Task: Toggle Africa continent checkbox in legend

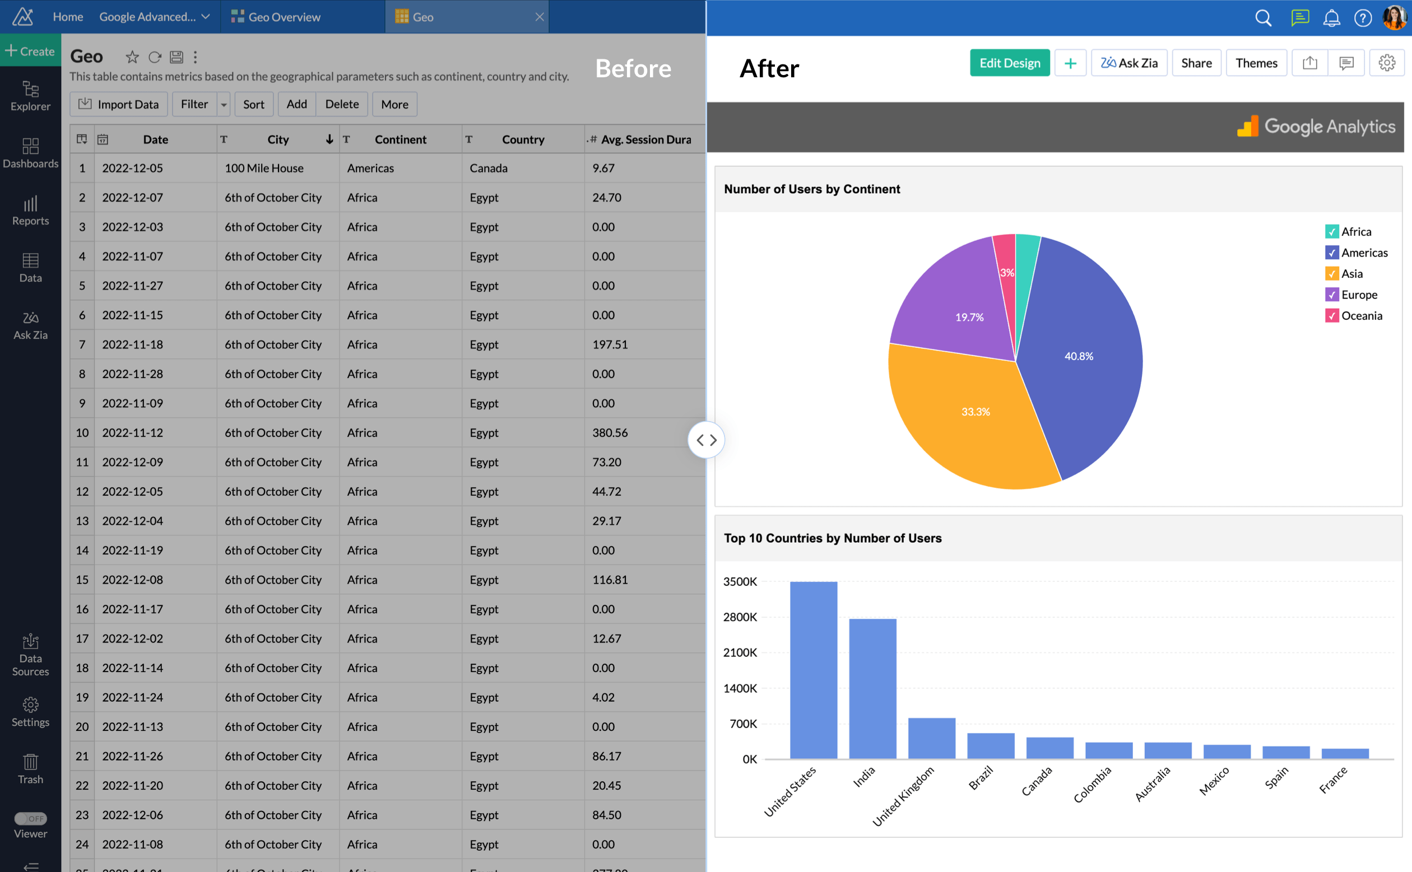Action: (1330, 231)
